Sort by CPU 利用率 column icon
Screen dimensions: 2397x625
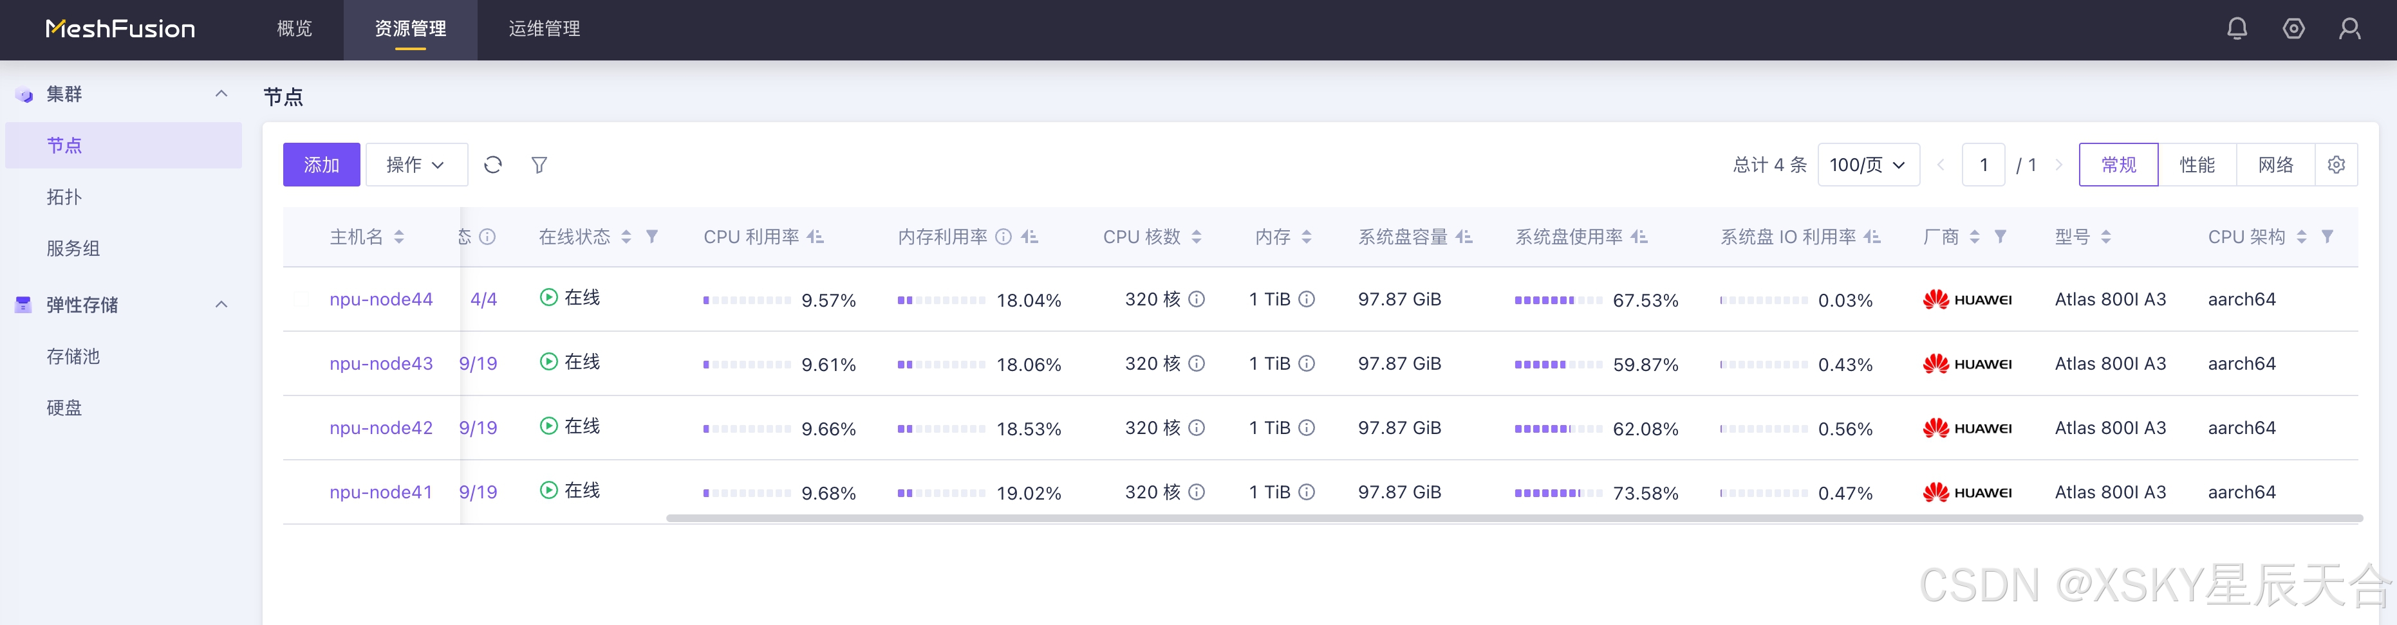816,237
